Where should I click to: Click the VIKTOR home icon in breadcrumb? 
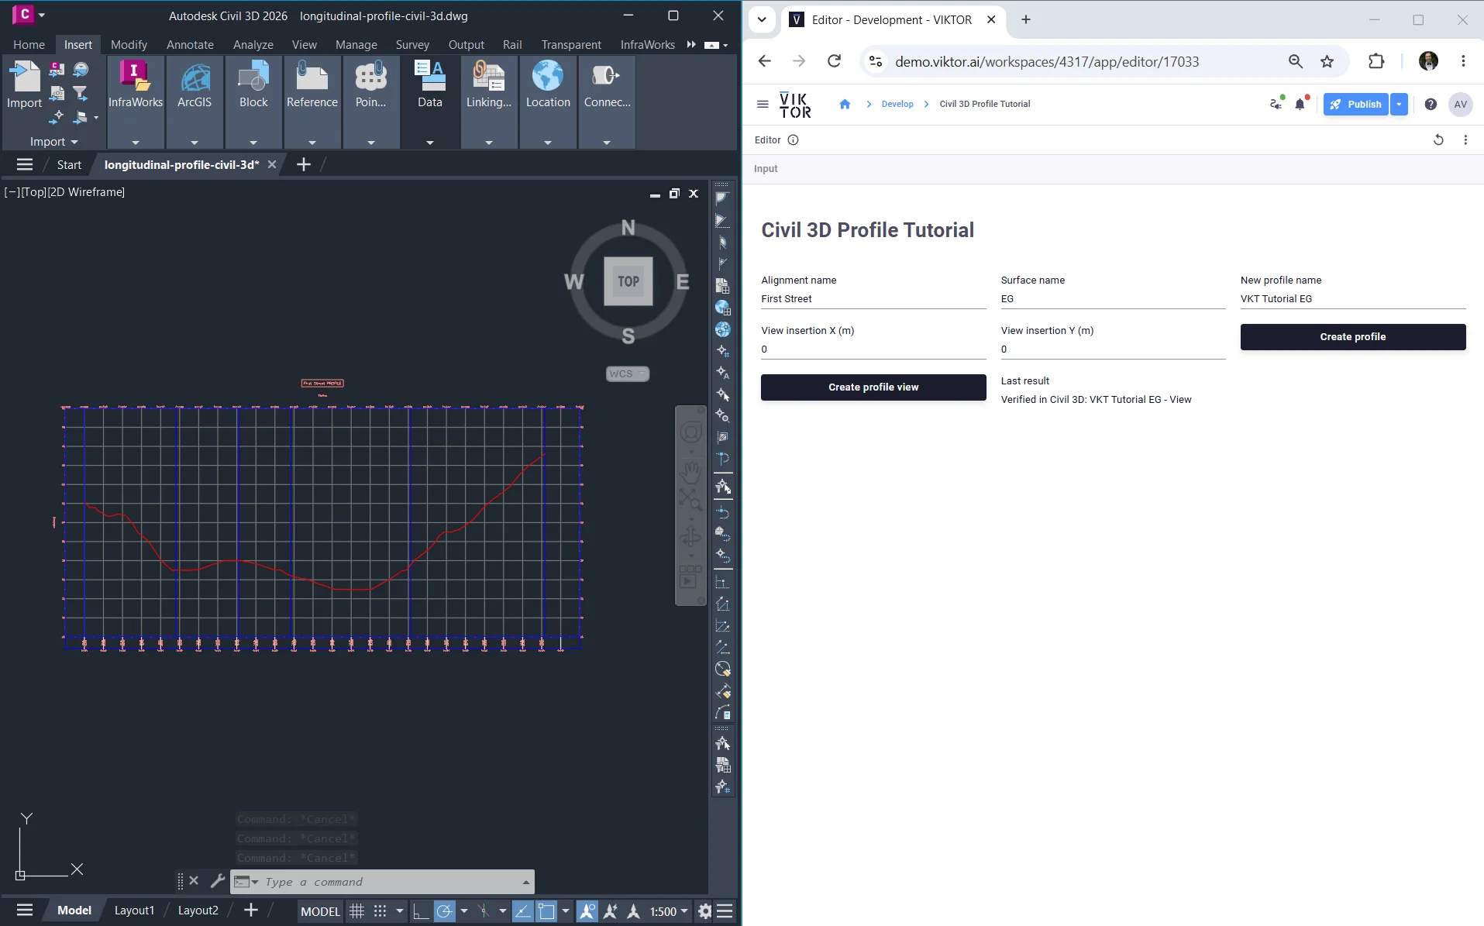click(845, 104)
